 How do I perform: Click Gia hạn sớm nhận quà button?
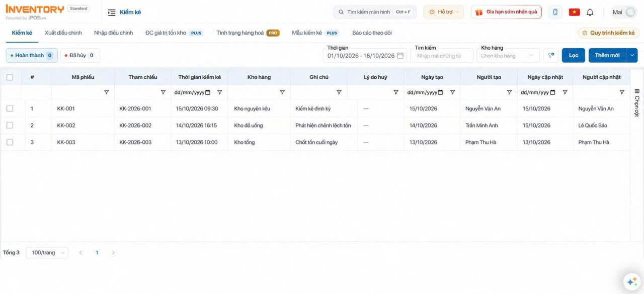[x=506, y=12]
